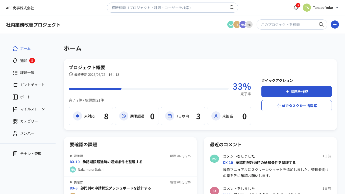The image size is (345, 194).
Task: Open マイルストーン page label
Action: point(33,109)
